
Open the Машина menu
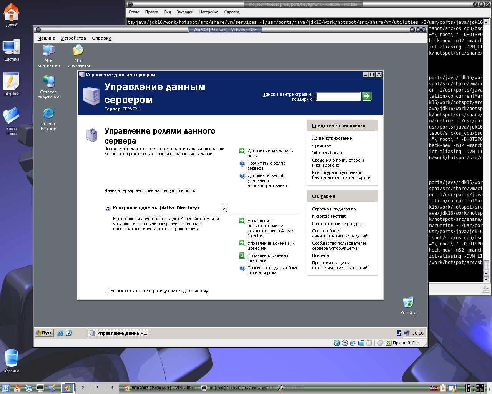pos(46,38)
